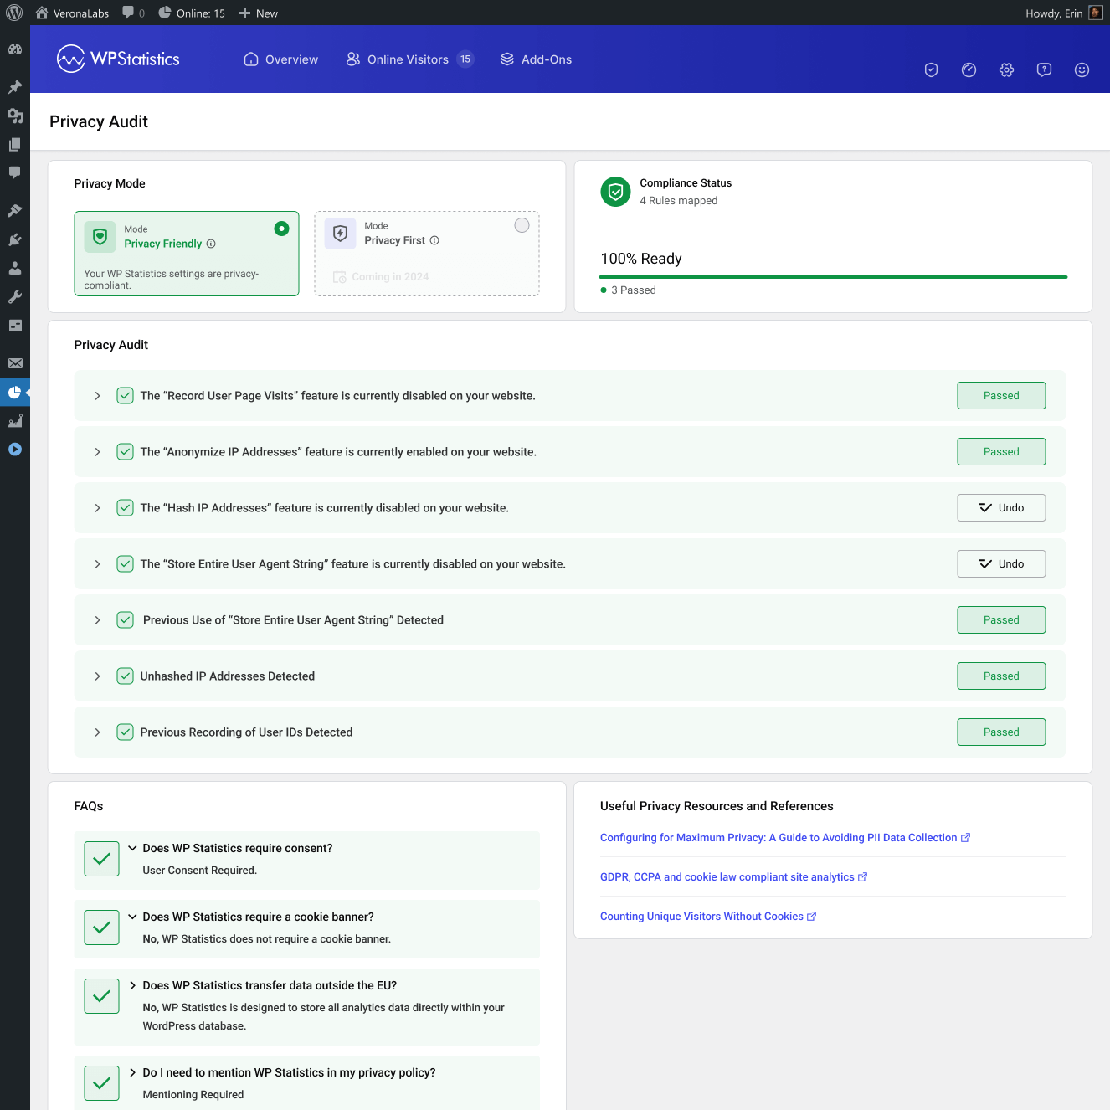Screen dimensions: 1110x1110
Task: Expand the Record User Page Visits row
Action: pyautogui.click(x=97, y=396)
